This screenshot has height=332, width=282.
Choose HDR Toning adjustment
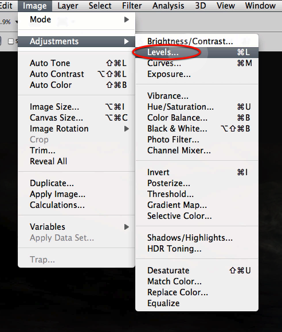[197, 249]
